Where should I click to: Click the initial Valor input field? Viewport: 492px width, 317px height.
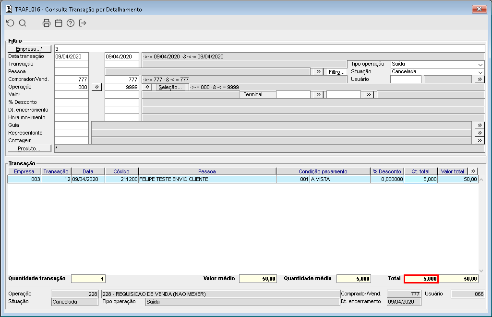72,94
